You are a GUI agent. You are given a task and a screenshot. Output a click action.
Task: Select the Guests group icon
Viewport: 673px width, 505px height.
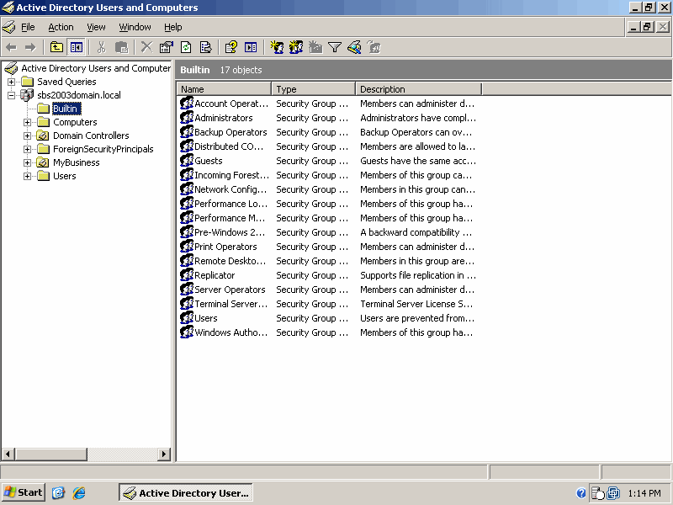187,161
